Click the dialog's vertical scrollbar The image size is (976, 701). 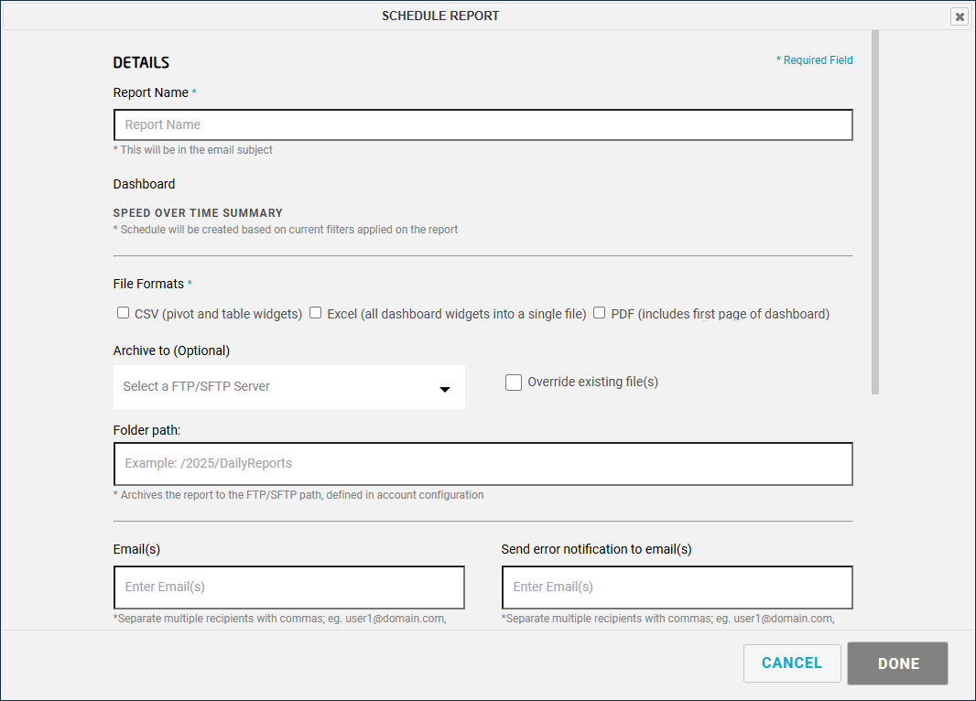coord(875,212)
